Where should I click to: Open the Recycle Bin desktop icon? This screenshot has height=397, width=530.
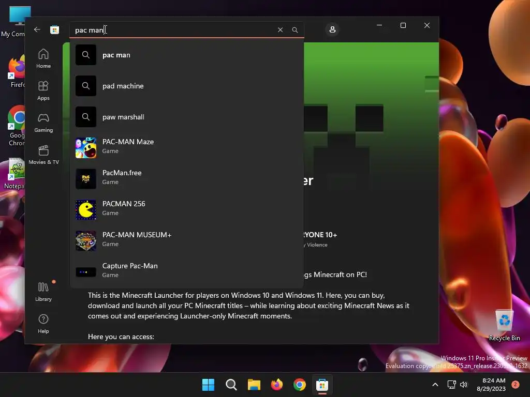click(x=504, y=326)
